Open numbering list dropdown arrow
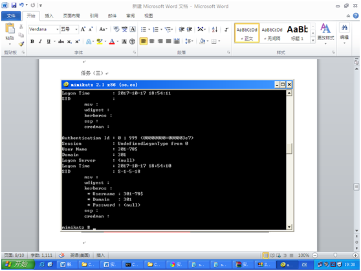 (x=161, y=29)
